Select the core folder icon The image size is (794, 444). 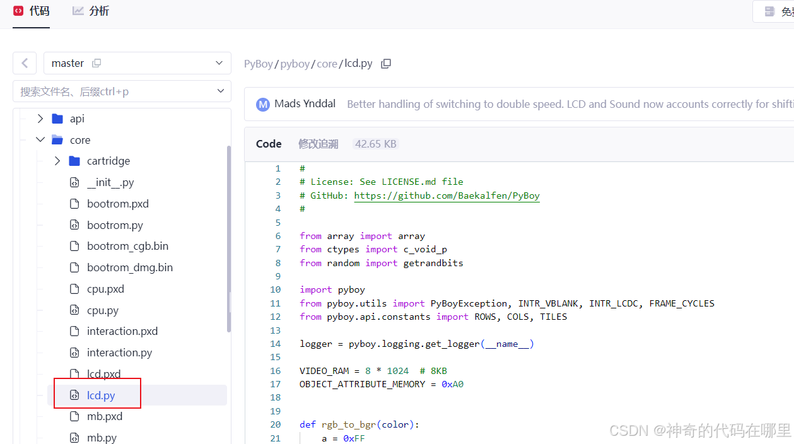(x=57, y=140)
